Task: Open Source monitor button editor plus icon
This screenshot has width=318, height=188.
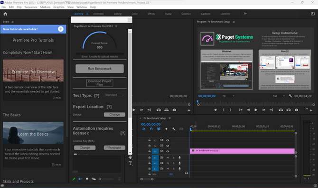Action: [189, 110]
